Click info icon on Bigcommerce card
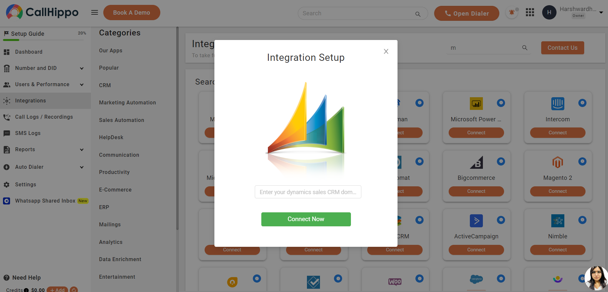Image resolution: width=608 pixels, height=292 pixels. click(x=501, y=162)
